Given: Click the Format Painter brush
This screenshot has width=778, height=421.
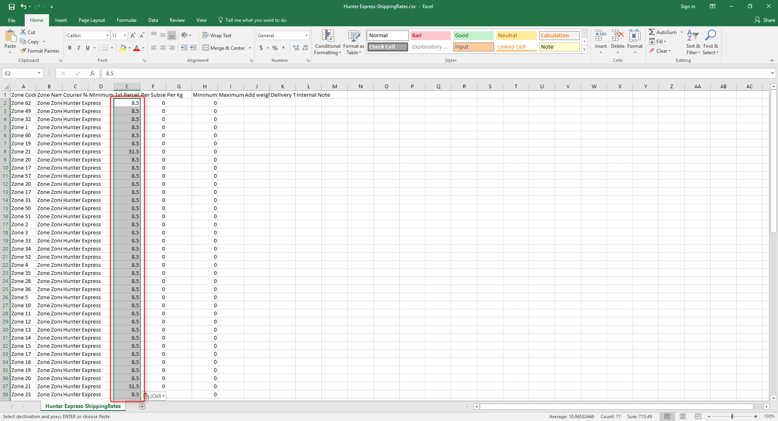Looking at the screenshot, I should coord(24,51).
